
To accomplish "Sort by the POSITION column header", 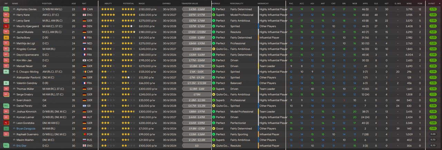I will coord(47,3).
